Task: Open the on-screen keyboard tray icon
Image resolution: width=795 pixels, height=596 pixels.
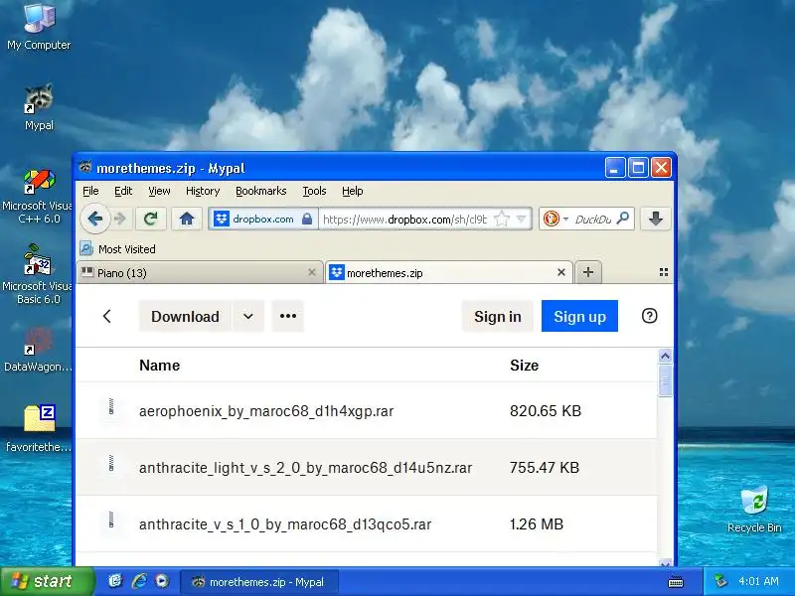Action: pos(676,582)
